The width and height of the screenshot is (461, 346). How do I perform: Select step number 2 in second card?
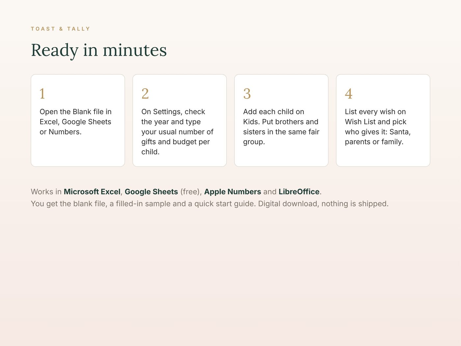coord(145,94)
